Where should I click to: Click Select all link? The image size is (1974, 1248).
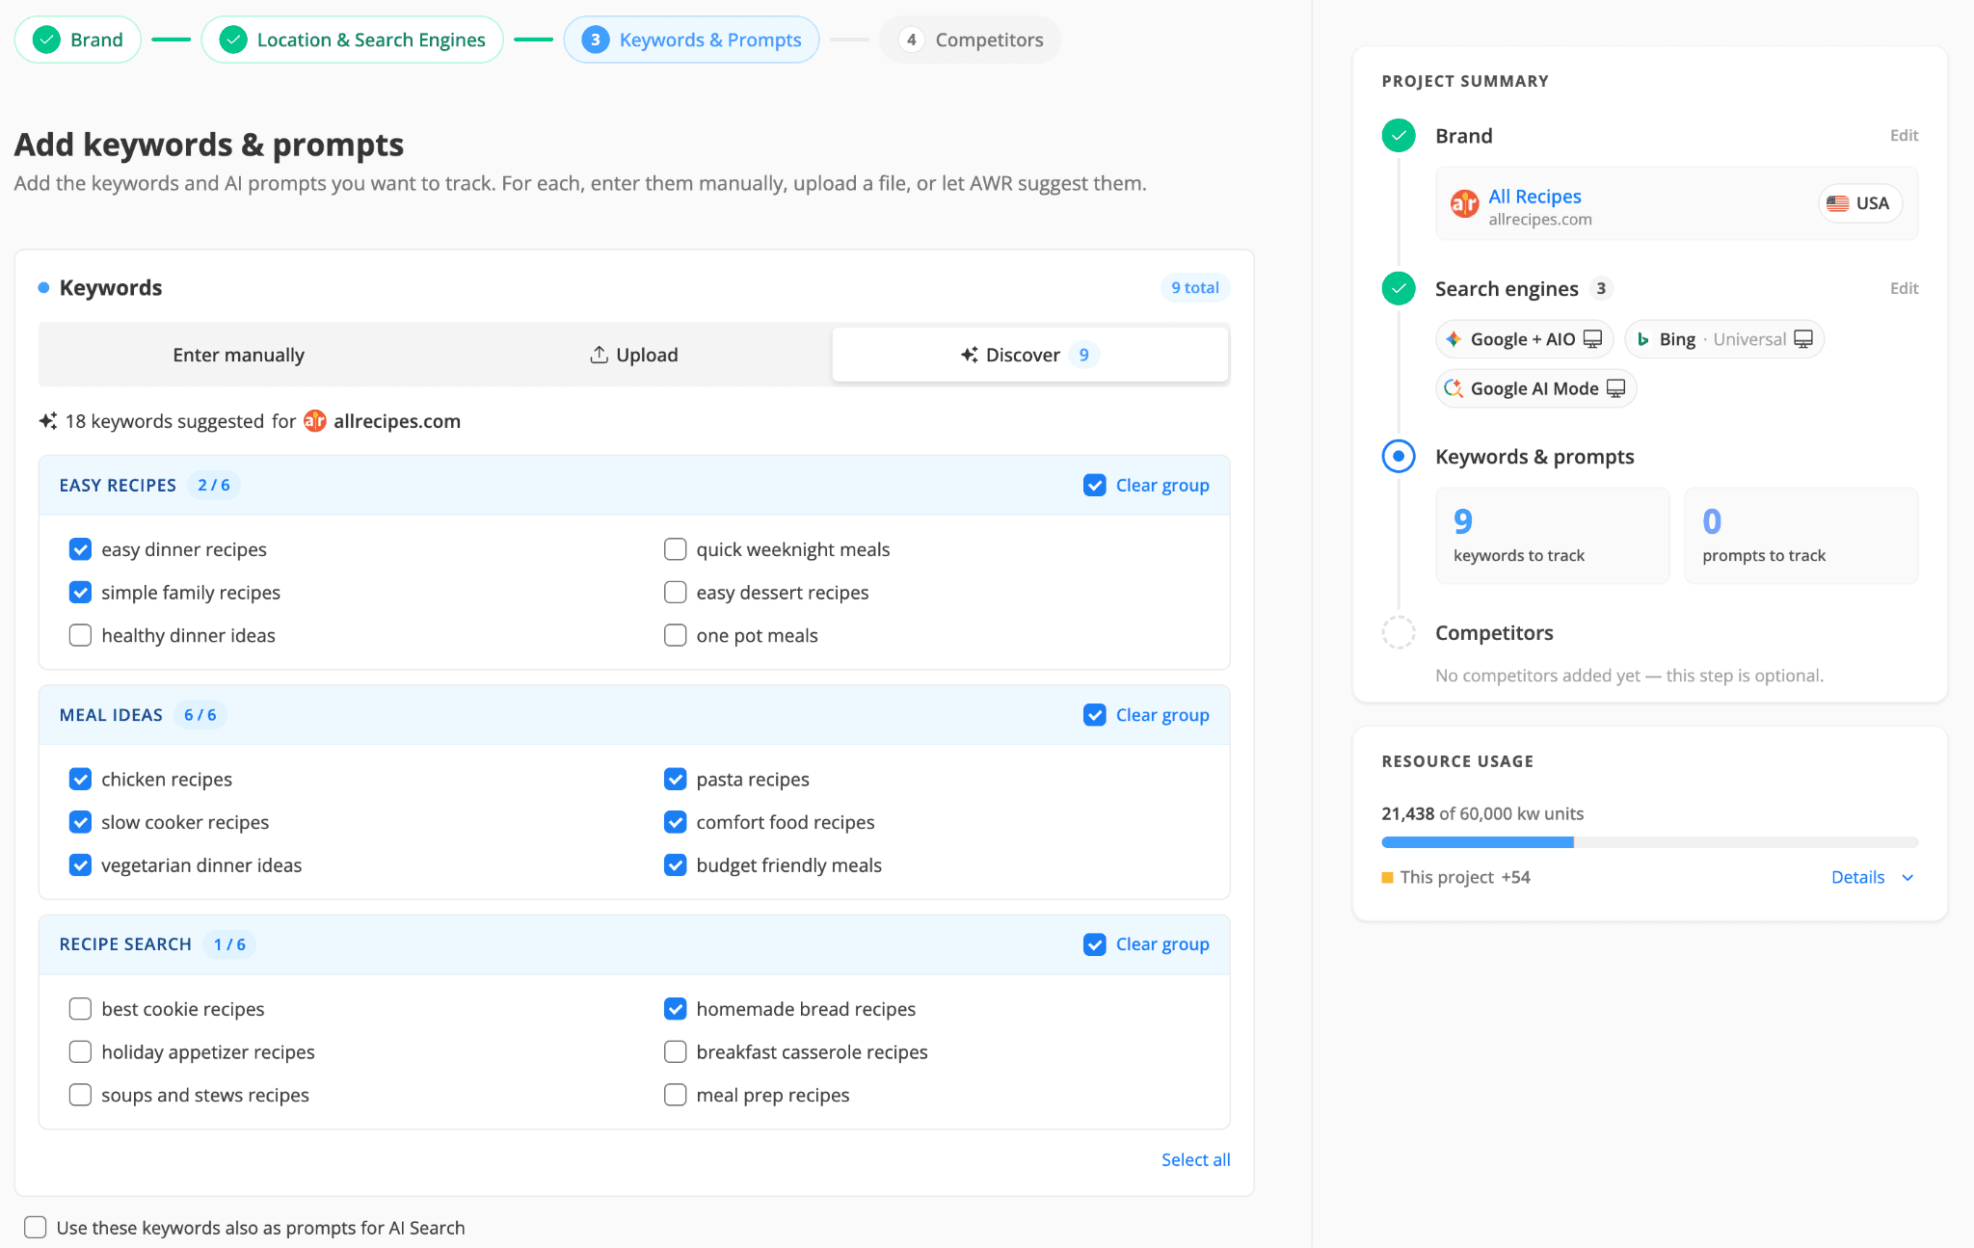(x=1195, y=1160)
